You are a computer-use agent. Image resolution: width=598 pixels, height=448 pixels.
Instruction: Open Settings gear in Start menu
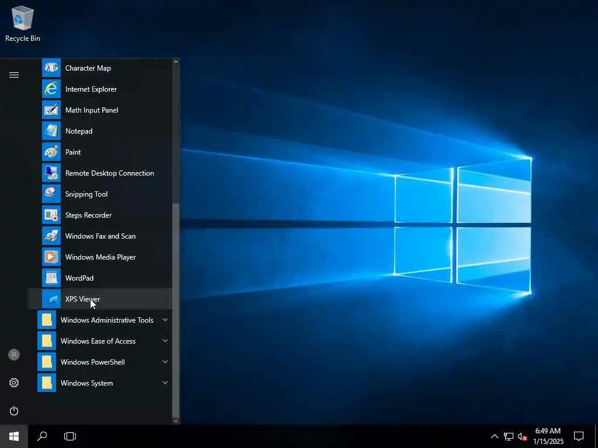pos(14,383)
